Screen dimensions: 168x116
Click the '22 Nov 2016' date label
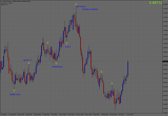(88, 114)
